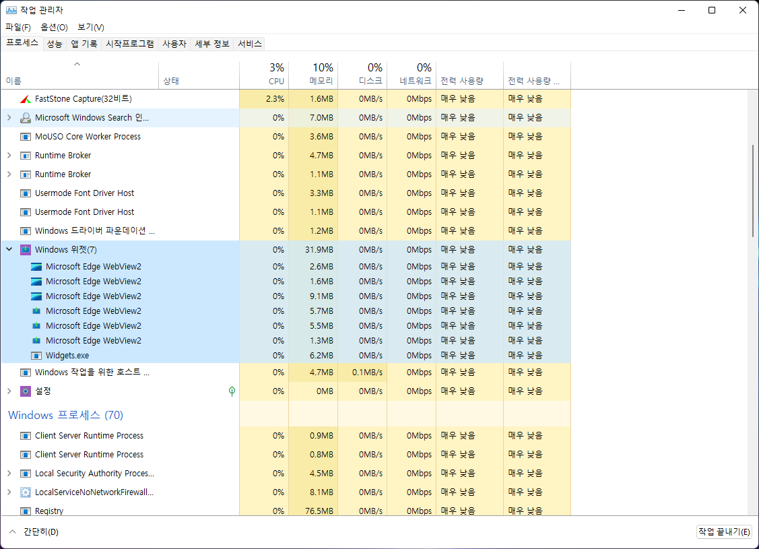Click the Registry process icon
759x549 pixels.
pos(25,511)
